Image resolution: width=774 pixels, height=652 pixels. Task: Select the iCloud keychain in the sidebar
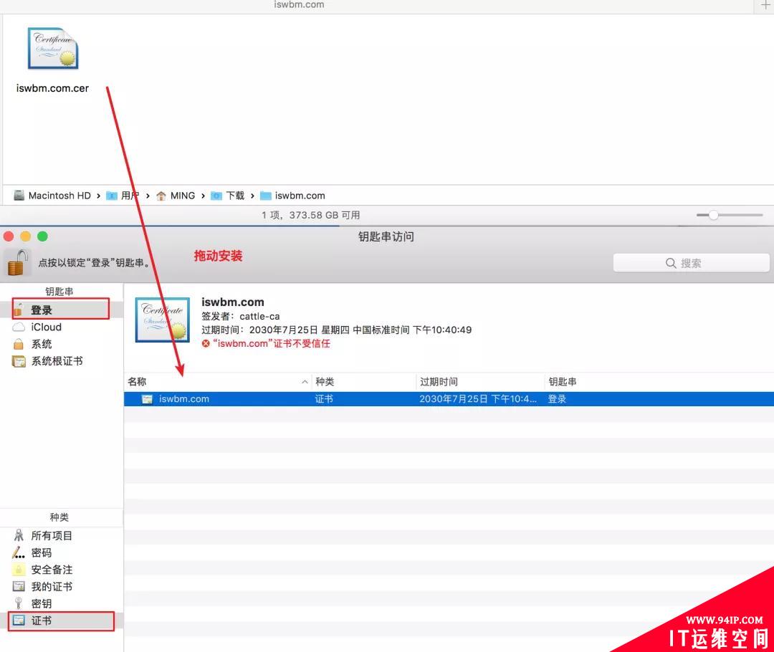coord(61,327)
